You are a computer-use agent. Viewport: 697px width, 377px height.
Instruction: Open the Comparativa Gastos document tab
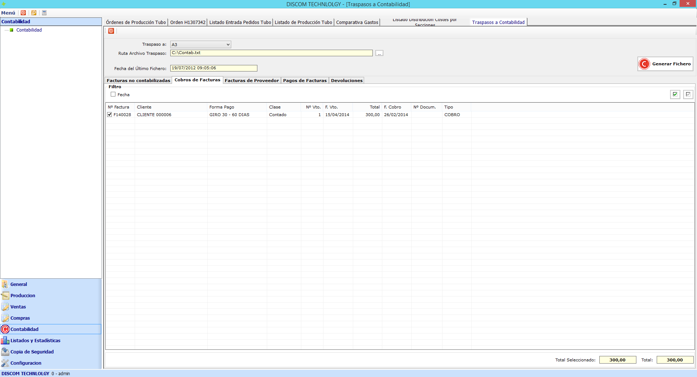(x=357, y=22)
